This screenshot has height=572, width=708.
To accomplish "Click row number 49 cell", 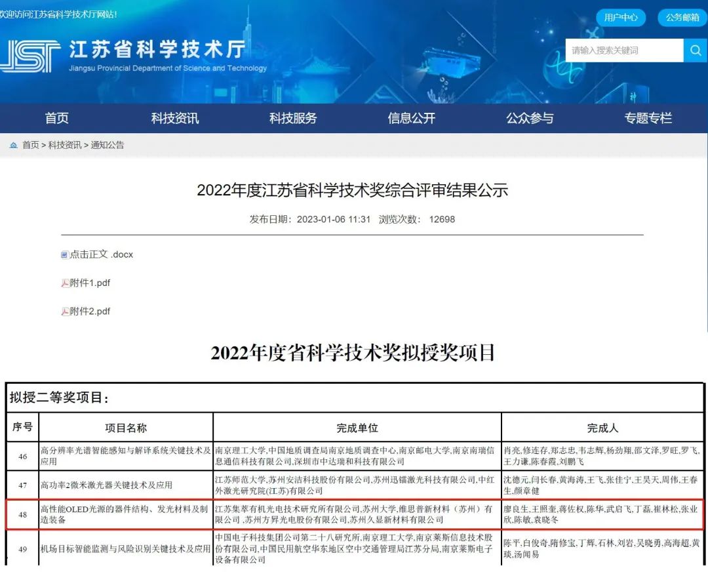I will click(x=22, y=549).
